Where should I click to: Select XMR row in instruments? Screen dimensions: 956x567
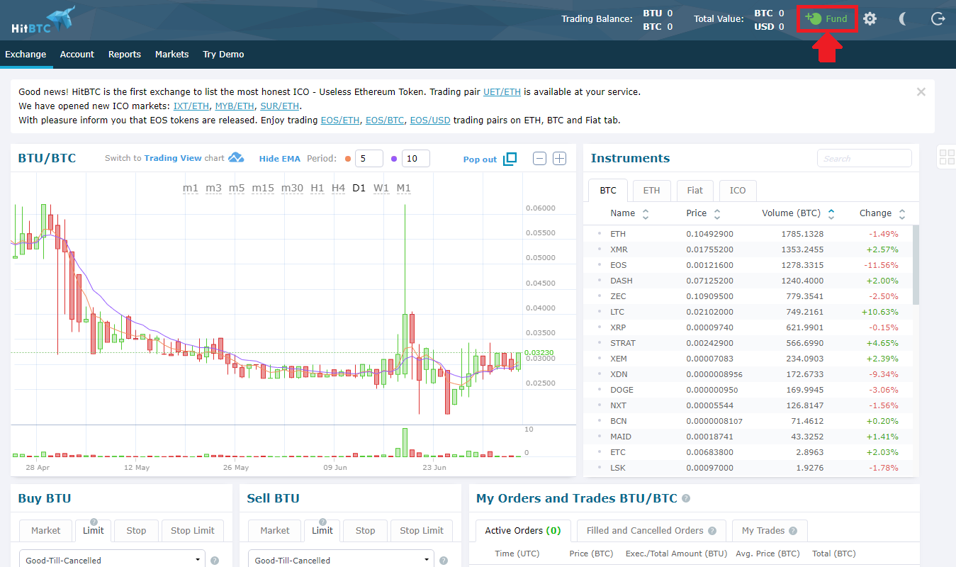pyautogui.click(x=748, y=249)
